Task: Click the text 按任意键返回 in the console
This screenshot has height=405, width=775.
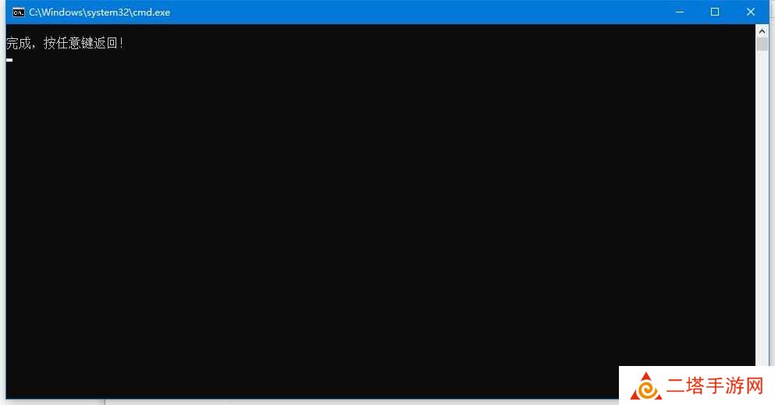Action: [x=80, y=44]
